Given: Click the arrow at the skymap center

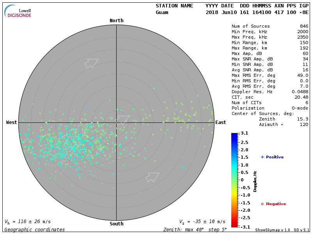Looking at the screenshot, I should coord(123,119).
